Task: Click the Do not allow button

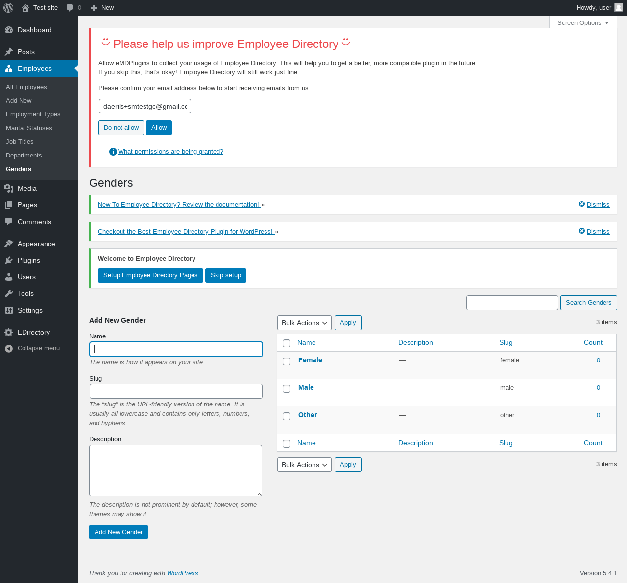Action: point(121,128)
